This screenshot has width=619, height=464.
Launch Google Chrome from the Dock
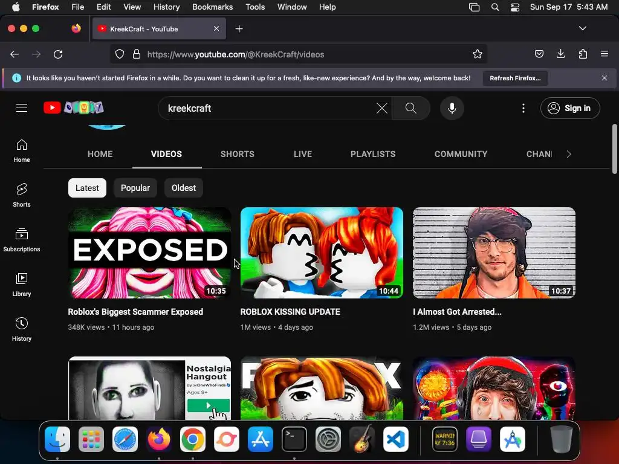tap(193, 439)
